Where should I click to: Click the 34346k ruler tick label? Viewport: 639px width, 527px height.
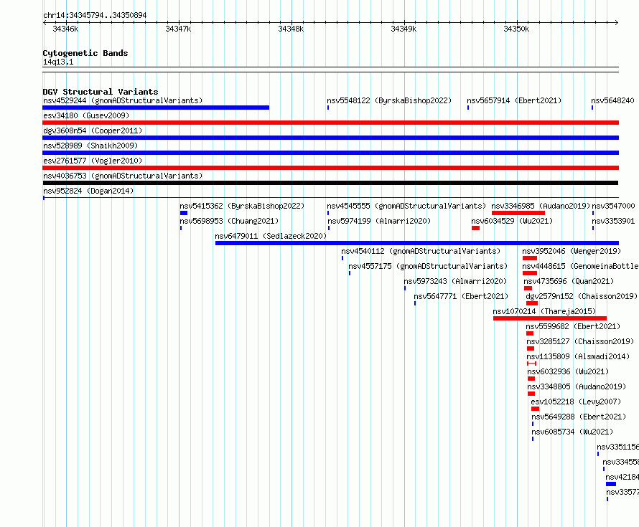pos(65,29)
